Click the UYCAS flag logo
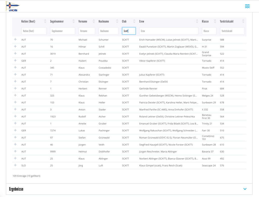The height and width of the screenshot is (197, 259). 13,6
